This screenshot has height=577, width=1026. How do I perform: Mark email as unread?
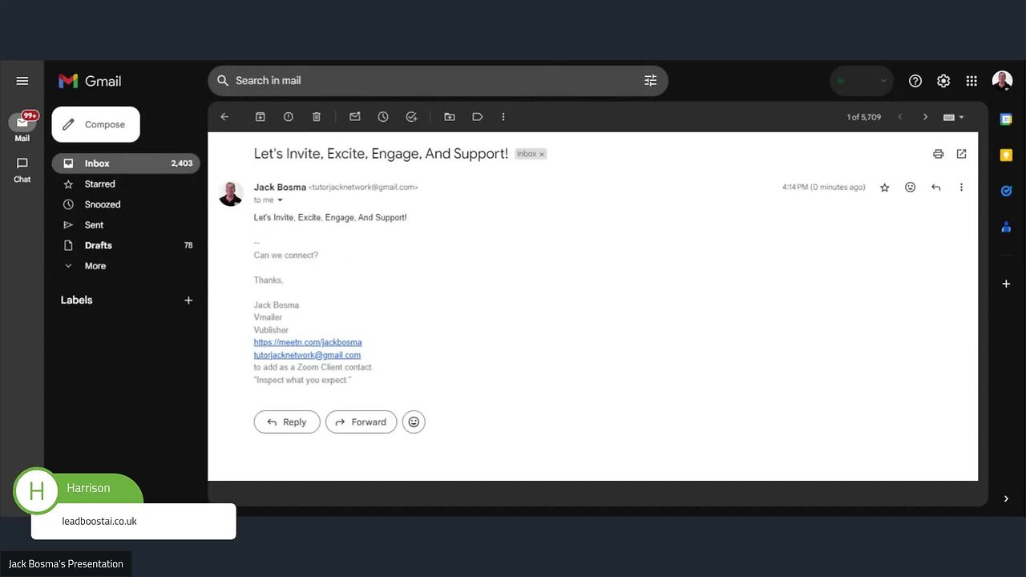point(355,117)
